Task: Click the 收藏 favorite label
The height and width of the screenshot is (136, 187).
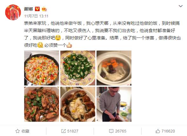Action: point(25,131)
